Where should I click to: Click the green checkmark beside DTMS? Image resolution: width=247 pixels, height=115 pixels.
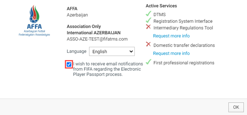tap(148, 14)
